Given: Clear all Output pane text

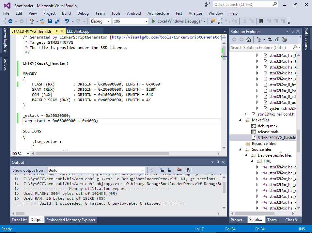Looking at the screenshot, I should 179,170.
